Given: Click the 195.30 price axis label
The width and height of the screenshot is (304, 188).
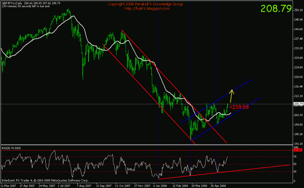Looking at the screenshot, I should pyautogui.click(x=298, y=134).
